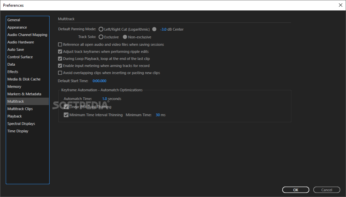The image size is (346, 197).
Task: Open the Effects preferences category
Action: tap(28, 72)
